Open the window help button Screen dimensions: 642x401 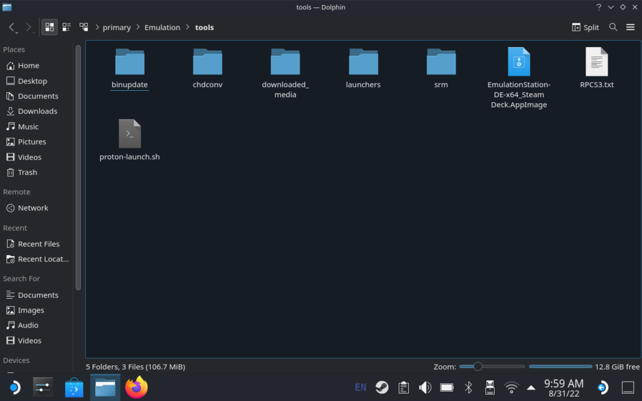click(x=599, y=7)
